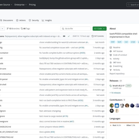This screenshot has height=139, width=139.
Task: Click the Actions play icon
Action: 17,20
